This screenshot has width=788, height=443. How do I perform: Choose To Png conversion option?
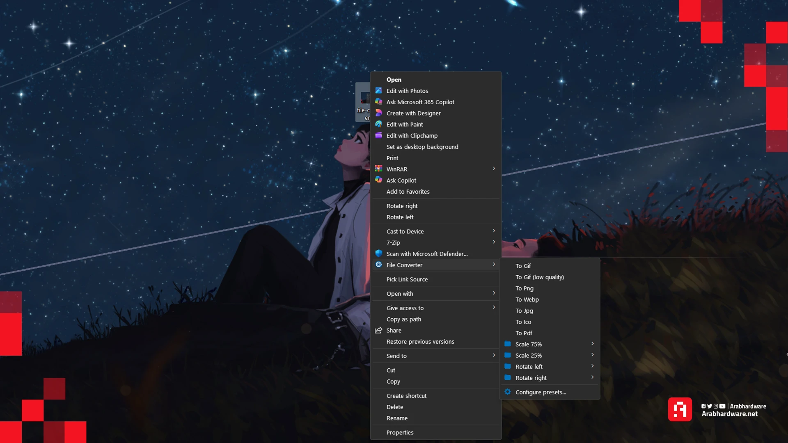524,288
